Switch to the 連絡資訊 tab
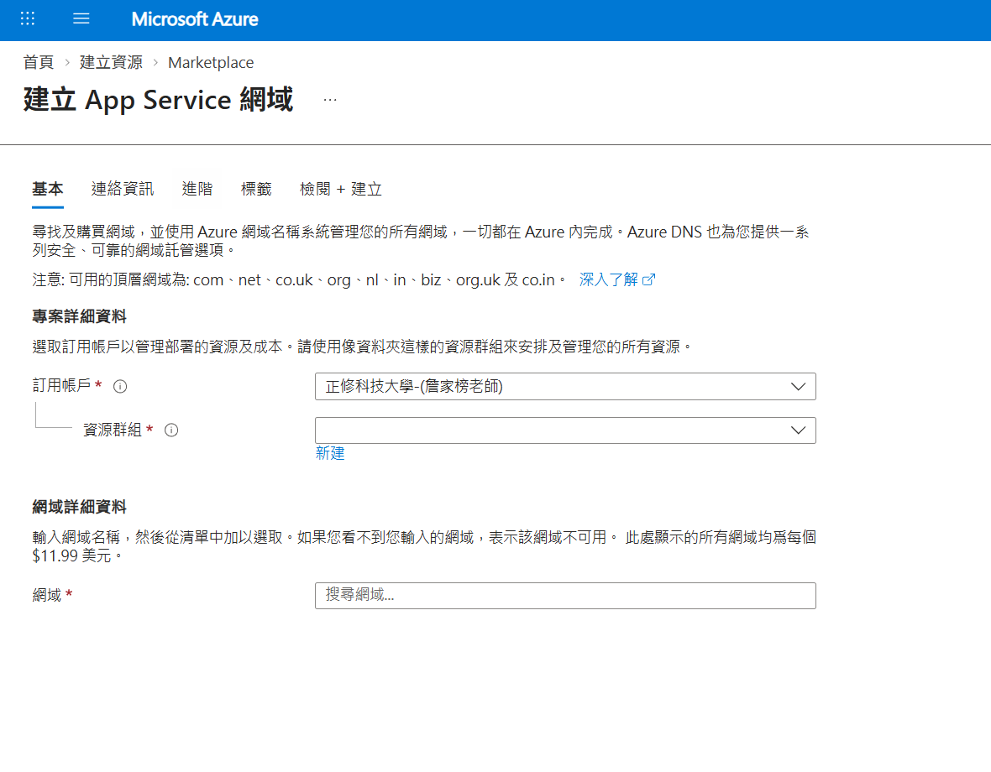The height and width of the screenshot is (772, 991). click(x=123, y=189)
